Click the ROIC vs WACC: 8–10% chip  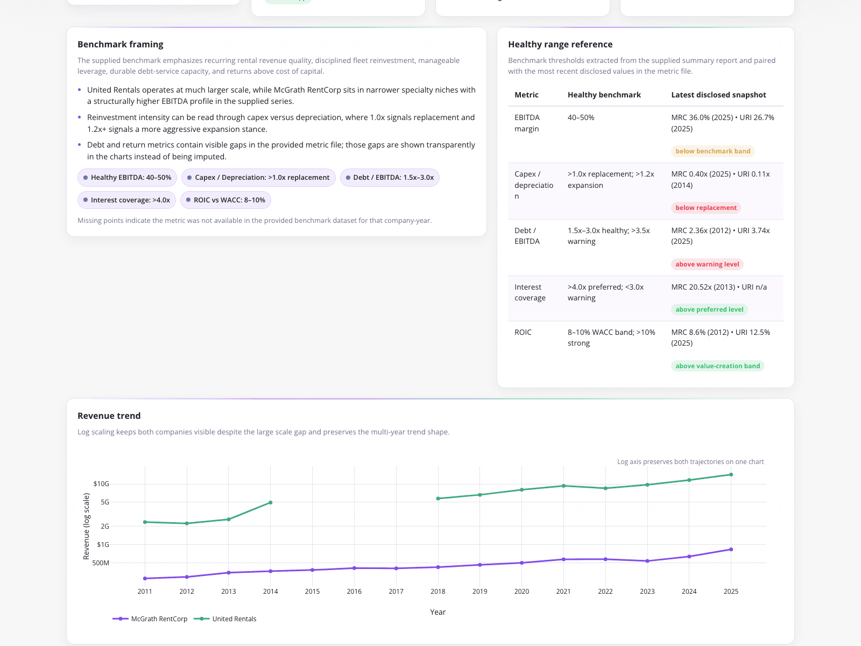click(225, 200)
